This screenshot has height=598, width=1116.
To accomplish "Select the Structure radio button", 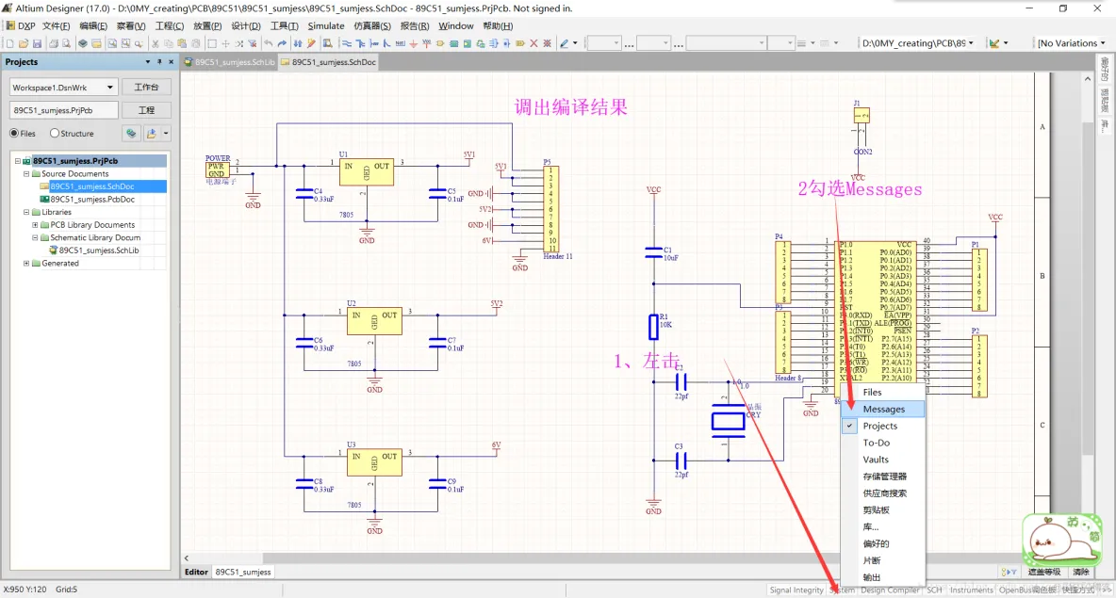I will 55,133.
